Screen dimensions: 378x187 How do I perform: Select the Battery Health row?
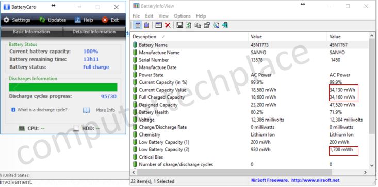(250, 112)
